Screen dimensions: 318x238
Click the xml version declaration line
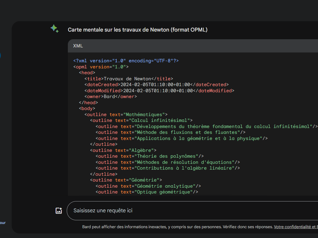(x=126, y=61)
